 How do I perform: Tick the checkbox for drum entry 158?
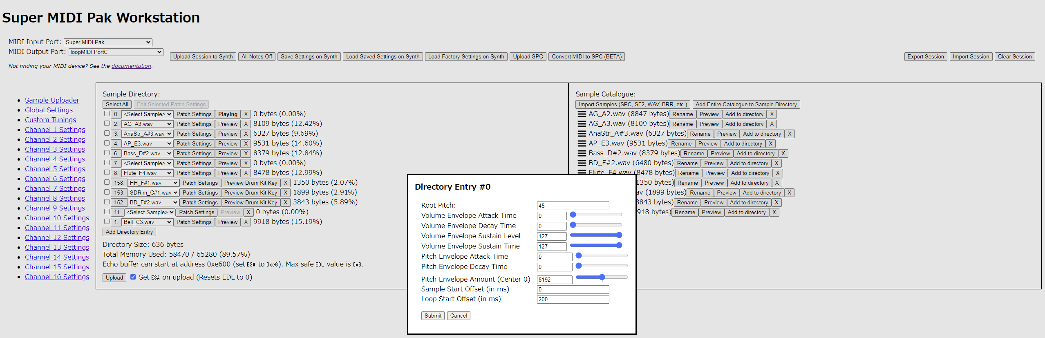[107, 182]
